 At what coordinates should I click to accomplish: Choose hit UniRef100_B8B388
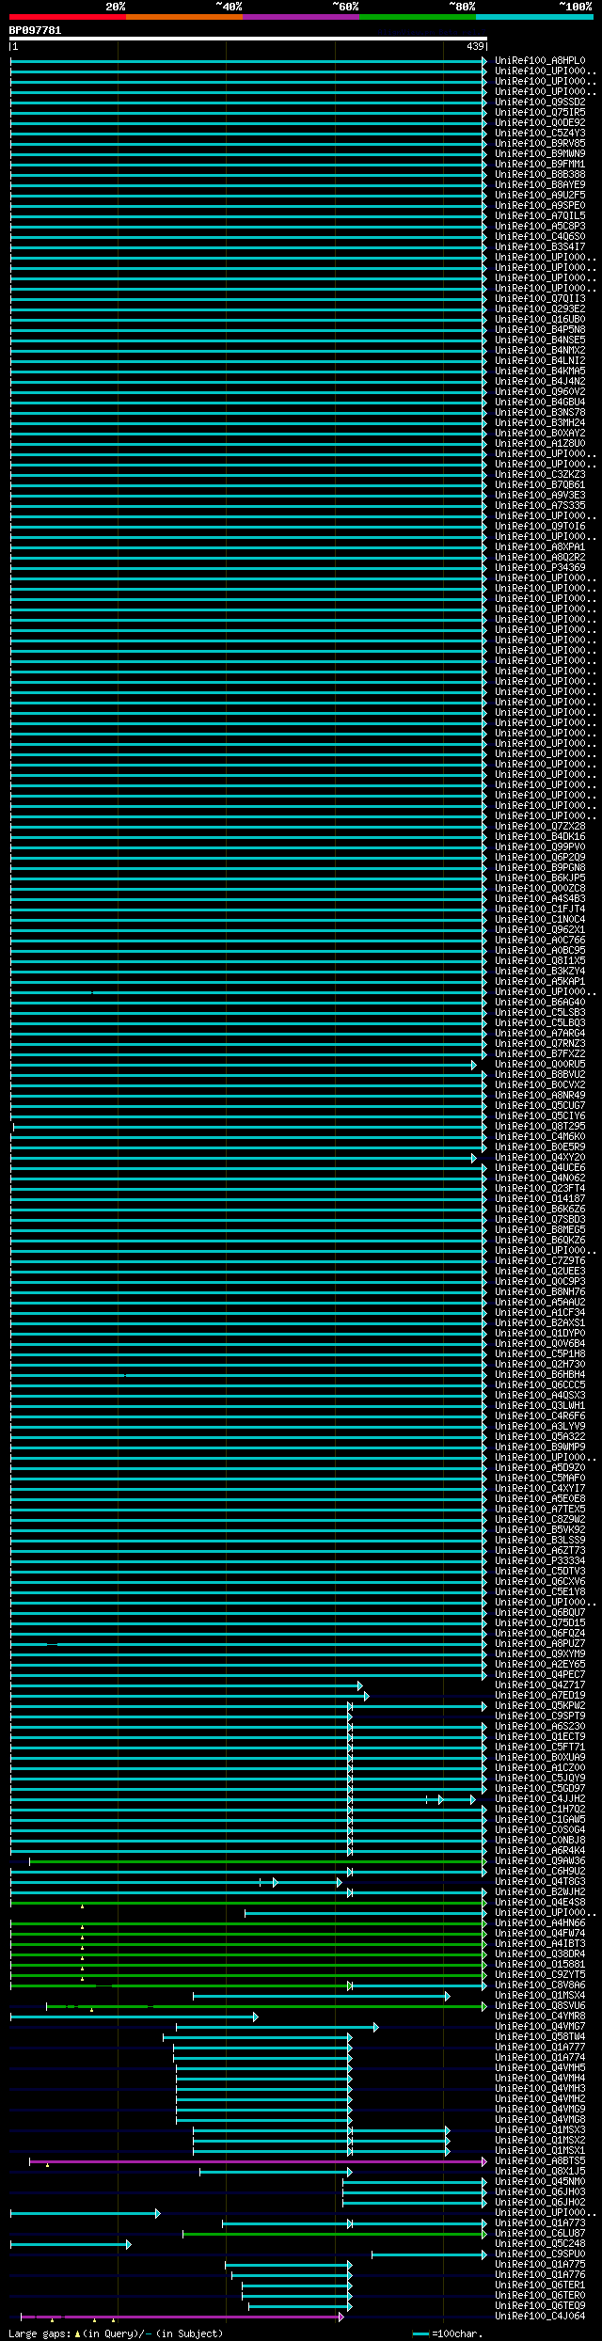540,175
